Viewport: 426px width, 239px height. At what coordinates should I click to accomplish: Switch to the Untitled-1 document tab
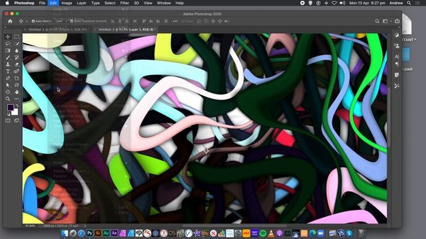tap(58, 29)
